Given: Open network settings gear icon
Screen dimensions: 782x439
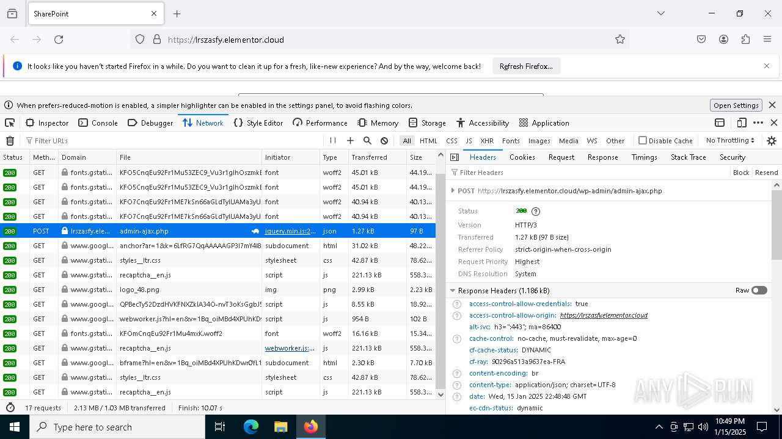Looking at the screenshot, I should point(772,141).
